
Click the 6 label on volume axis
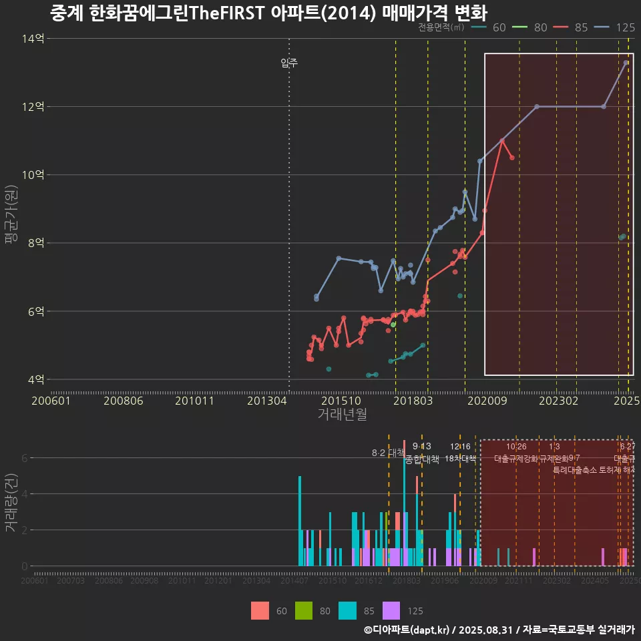(25, 458)
